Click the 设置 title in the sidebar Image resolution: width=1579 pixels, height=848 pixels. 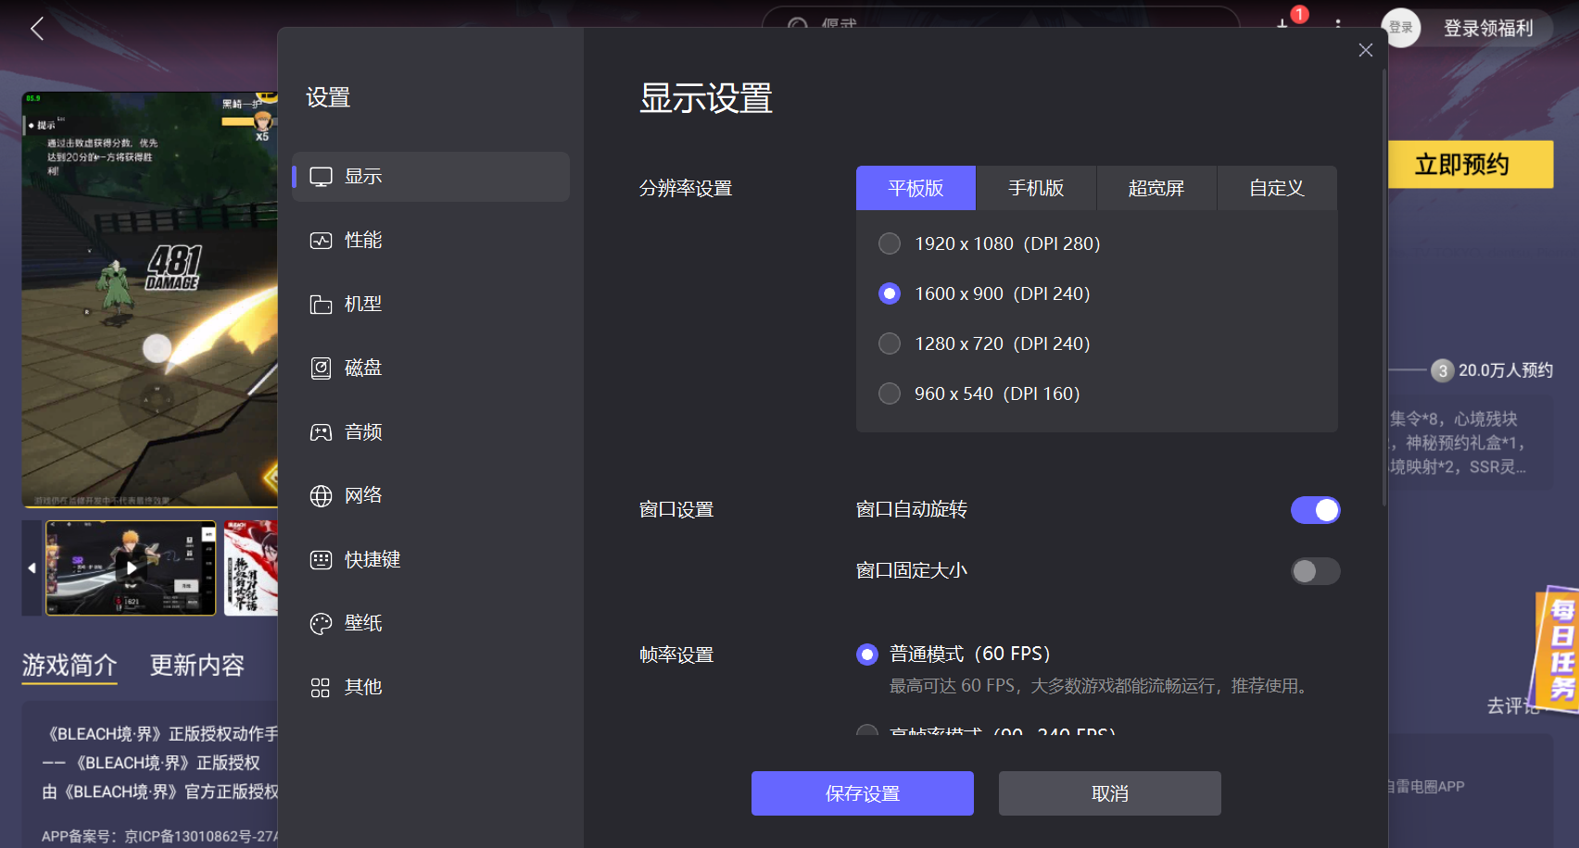pos(328,97)
